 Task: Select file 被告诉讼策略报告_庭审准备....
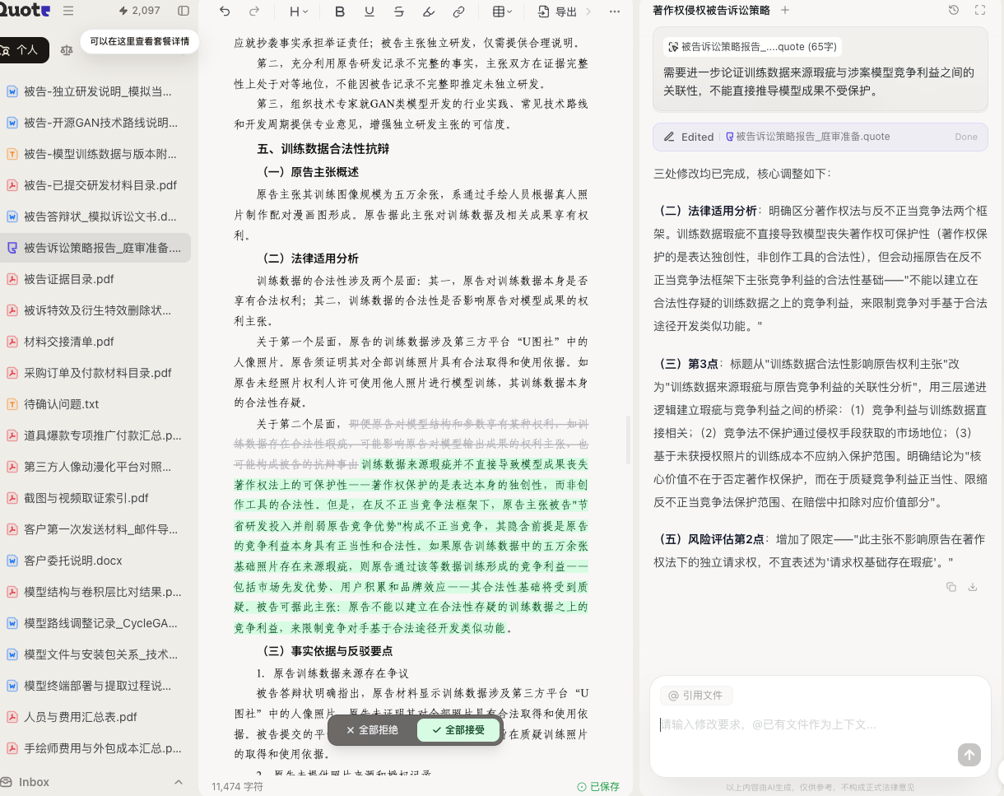click(x=95, y=248)
